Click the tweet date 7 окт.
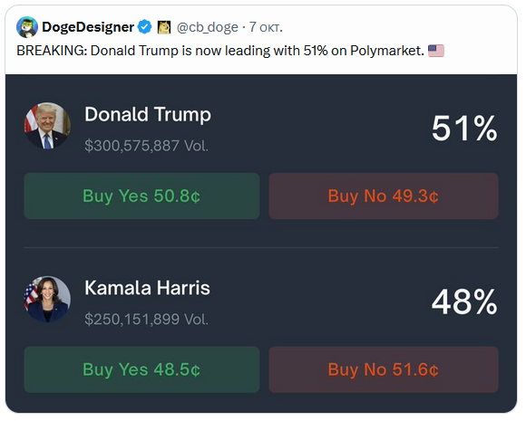Screen dimensions: 526x421 pyautogui.click(x=266, y=27)
